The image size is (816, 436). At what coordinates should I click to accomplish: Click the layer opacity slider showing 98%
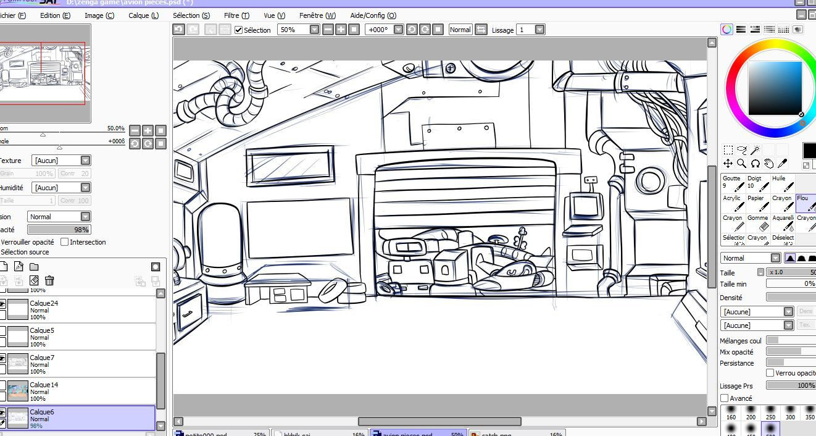point(59,230)
